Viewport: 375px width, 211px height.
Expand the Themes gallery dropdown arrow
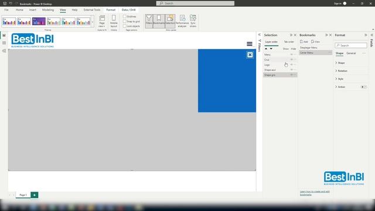93,22
